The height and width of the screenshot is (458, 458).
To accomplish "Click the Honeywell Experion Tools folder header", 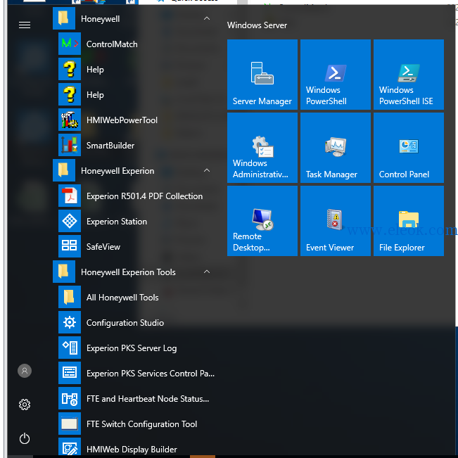I will [134, 272].
